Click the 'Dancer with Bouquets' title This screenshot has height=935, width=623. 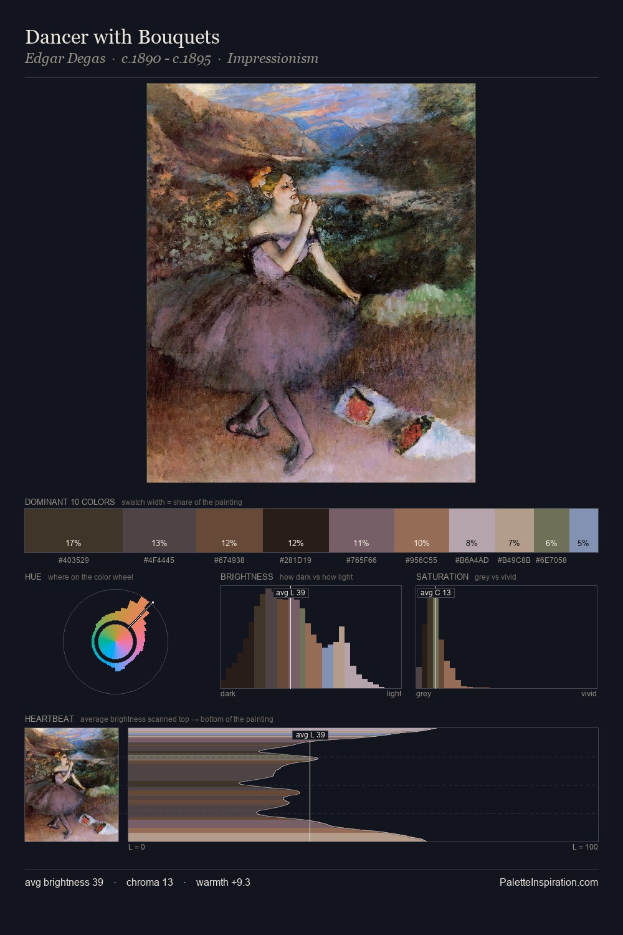[x=122, y=37]
